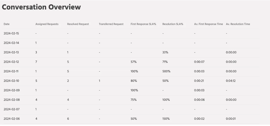Select the 150% Resolution SLA value

coord(166,119)
